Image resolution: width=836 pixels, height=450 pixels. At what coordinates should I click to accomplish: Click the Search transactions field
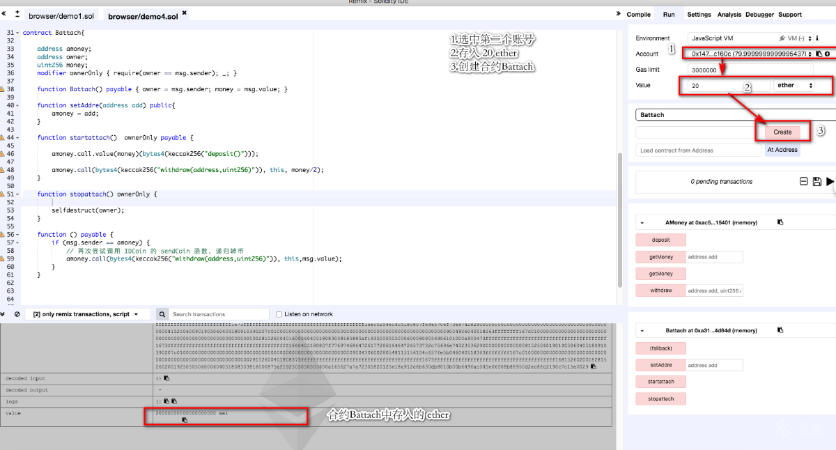tap(219, 314)
